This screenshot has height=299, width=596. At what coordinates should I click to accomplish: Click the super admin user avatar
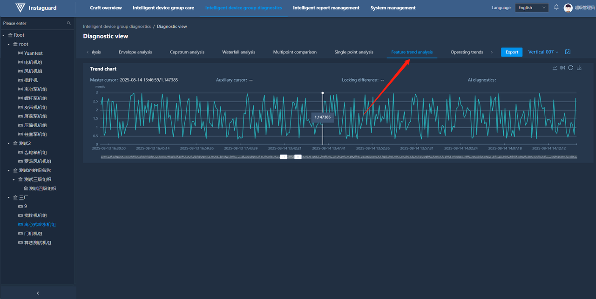pyautogui.click(x=568, y=8)
